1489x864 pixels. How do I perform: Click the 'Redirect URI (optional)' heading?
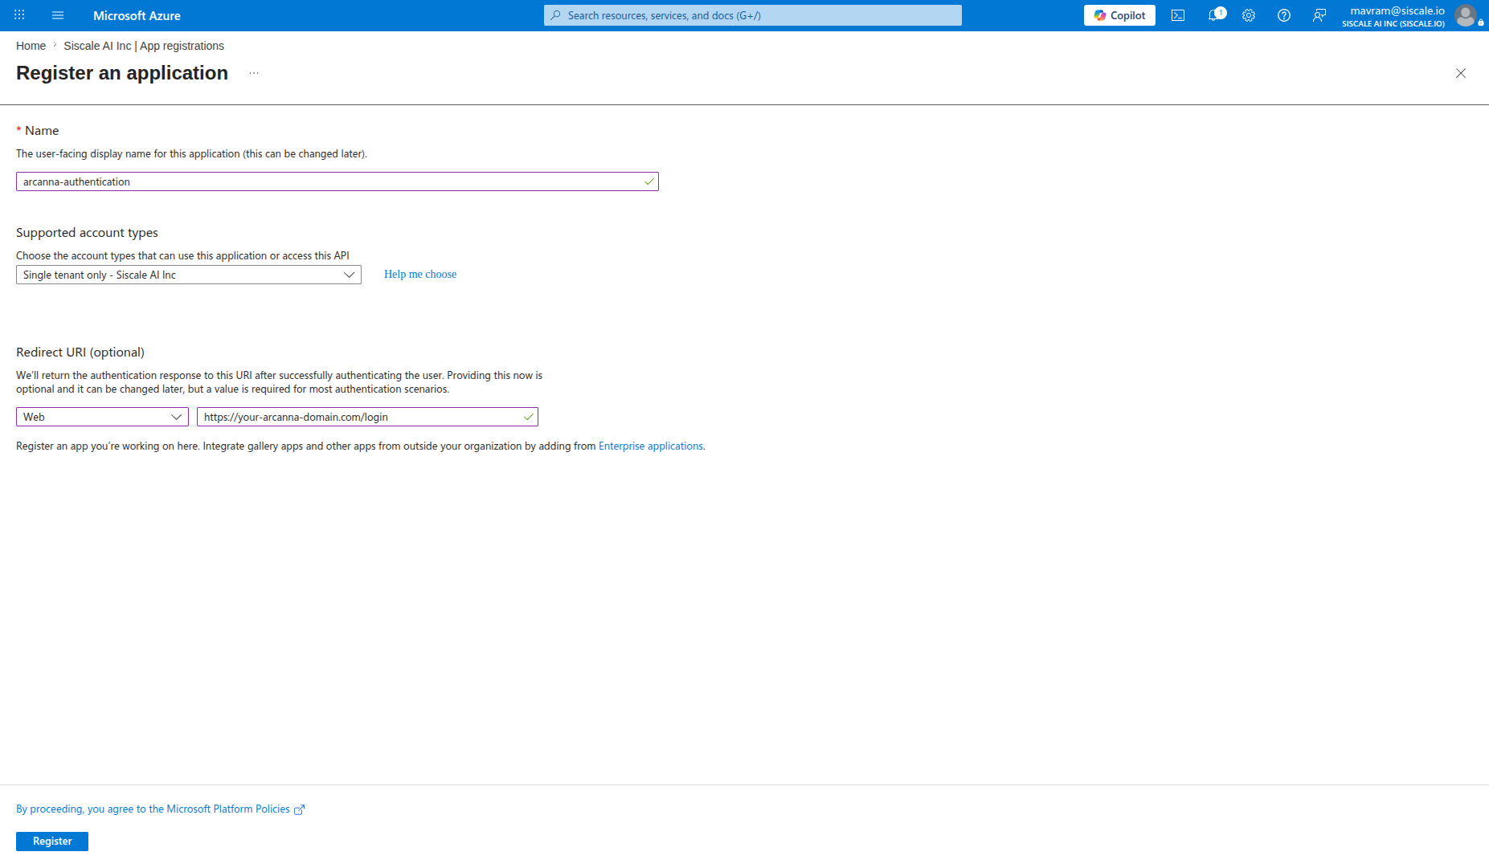80,353
